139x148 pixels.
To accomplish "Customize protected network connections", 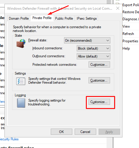I will pyautogui.click(x=99, y=65).
